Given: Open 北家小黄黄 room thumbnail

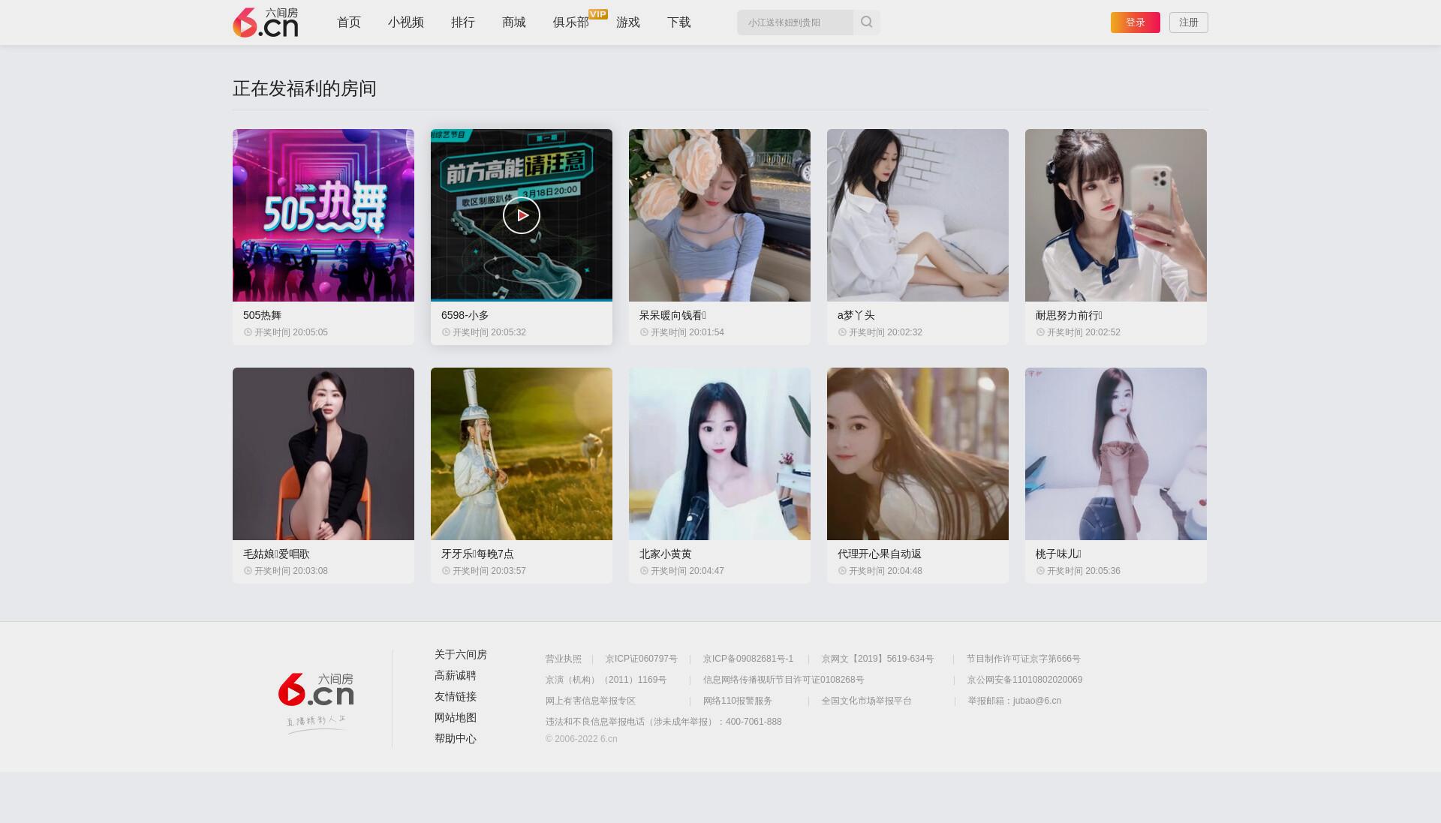Looking at the screenshot, I should (x=720, y=454).
